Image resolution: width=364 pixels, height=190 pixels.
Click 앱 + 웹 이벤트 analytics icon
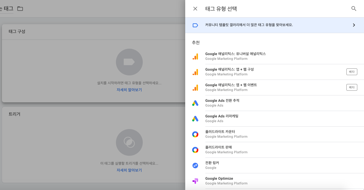click(x=195, y=88)
